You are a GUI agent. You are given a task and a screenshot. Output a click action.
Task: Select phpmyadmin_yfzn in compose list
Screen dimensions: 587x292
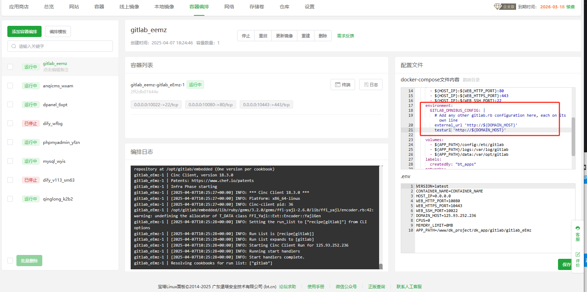(61, 142)
